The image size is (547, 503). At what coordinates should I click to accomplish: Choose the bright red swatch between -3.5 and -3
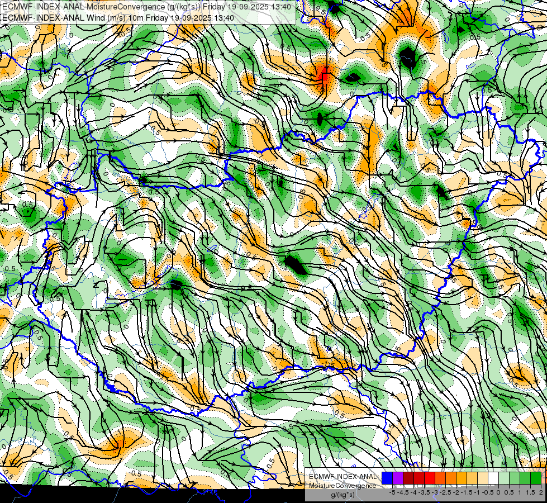coord(430,478)
